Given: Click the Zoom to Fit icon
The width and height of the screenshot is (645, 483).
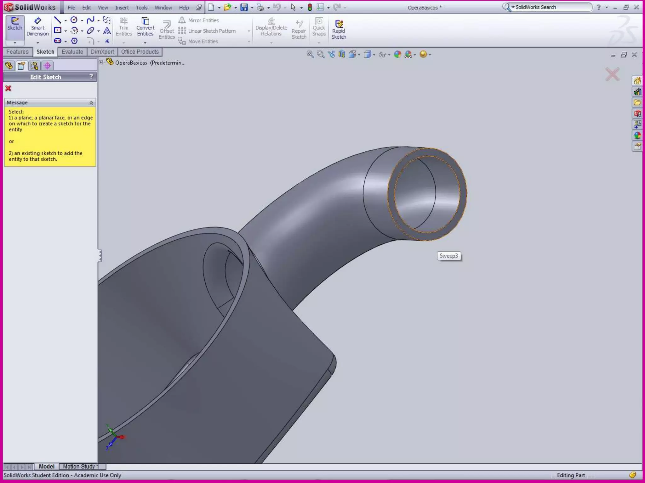Looking at the screenshot, I should [310, 54].
